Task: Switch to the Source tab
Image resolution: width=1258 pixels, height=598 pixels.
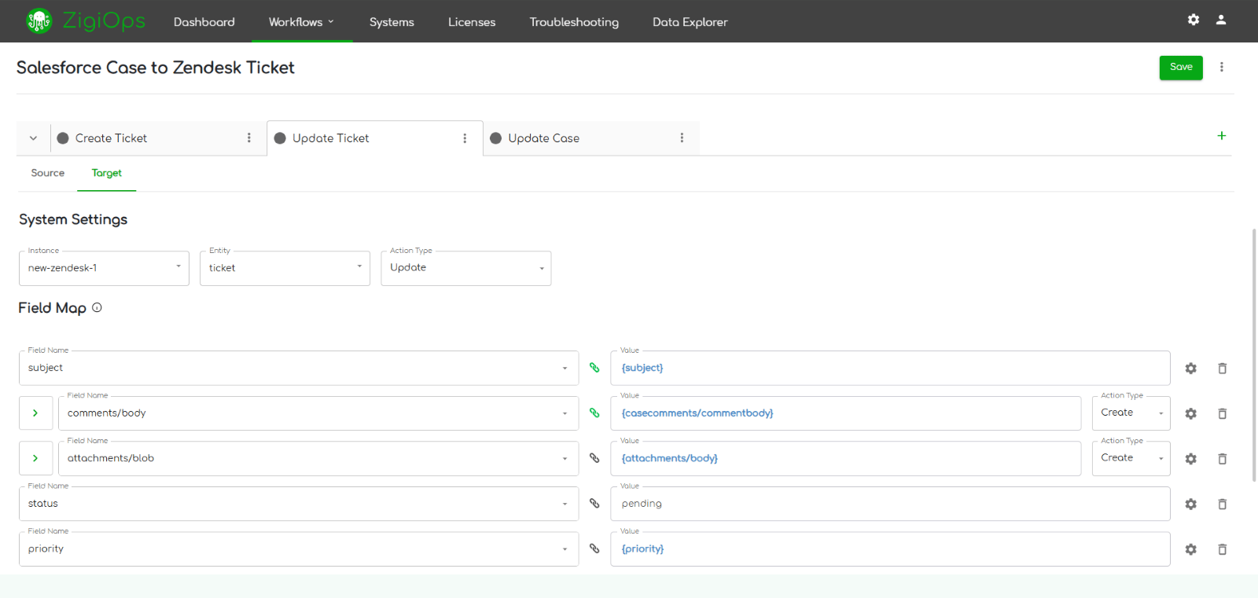Action: tap(48, 173)
